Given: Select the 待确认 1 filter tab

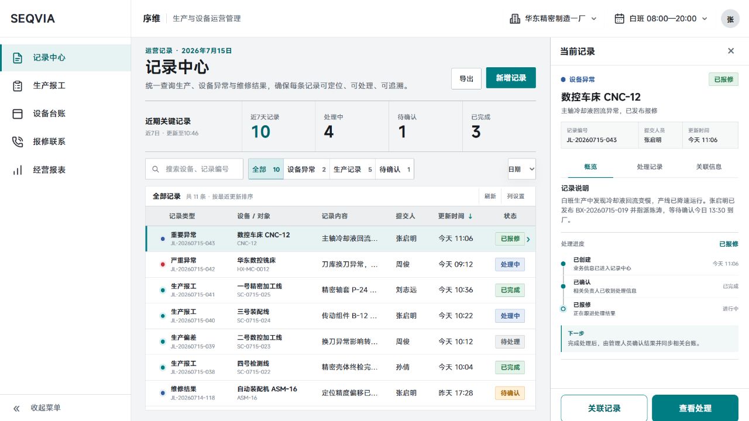Looking at the screenshot, I should pyautogui.click(x=394, y=170).
